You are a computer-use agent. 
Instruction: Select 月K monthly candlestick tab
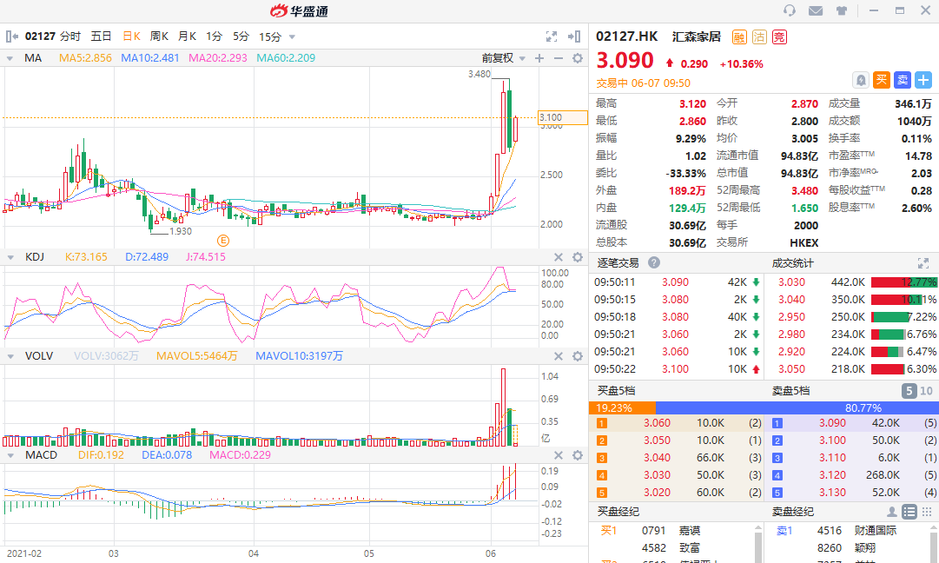[x=187, y=36]
